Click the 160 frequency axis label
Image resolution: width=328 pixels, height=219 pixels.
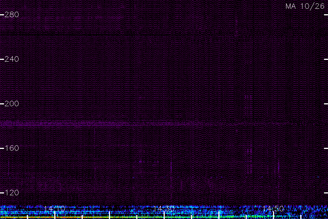click(12, 148)
